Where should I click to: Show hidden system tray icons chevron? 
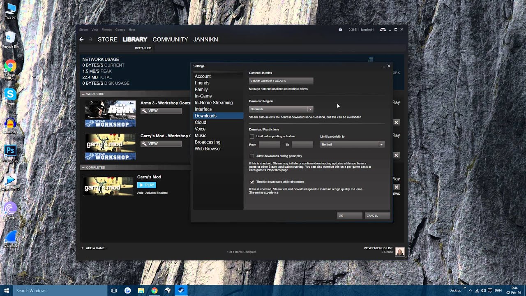[x=470, y=291]
